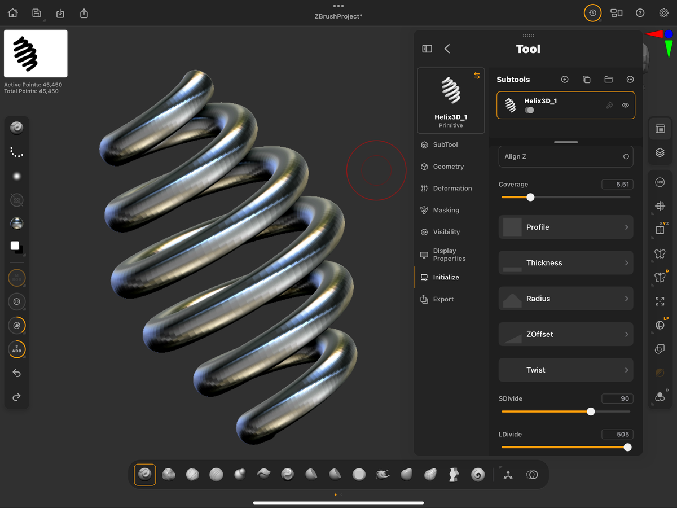Select the Symmetry butterfly icon

click(x=660, y=254)
